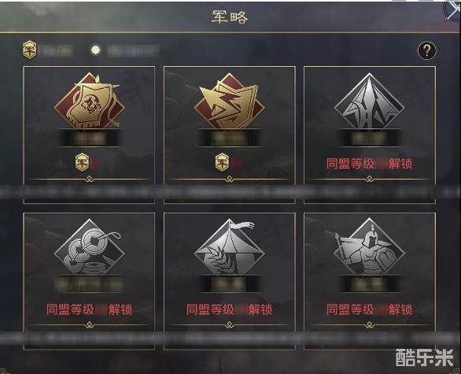
Task: Select the silver armored soldier strategy icon
Action: tap(370, 247)
